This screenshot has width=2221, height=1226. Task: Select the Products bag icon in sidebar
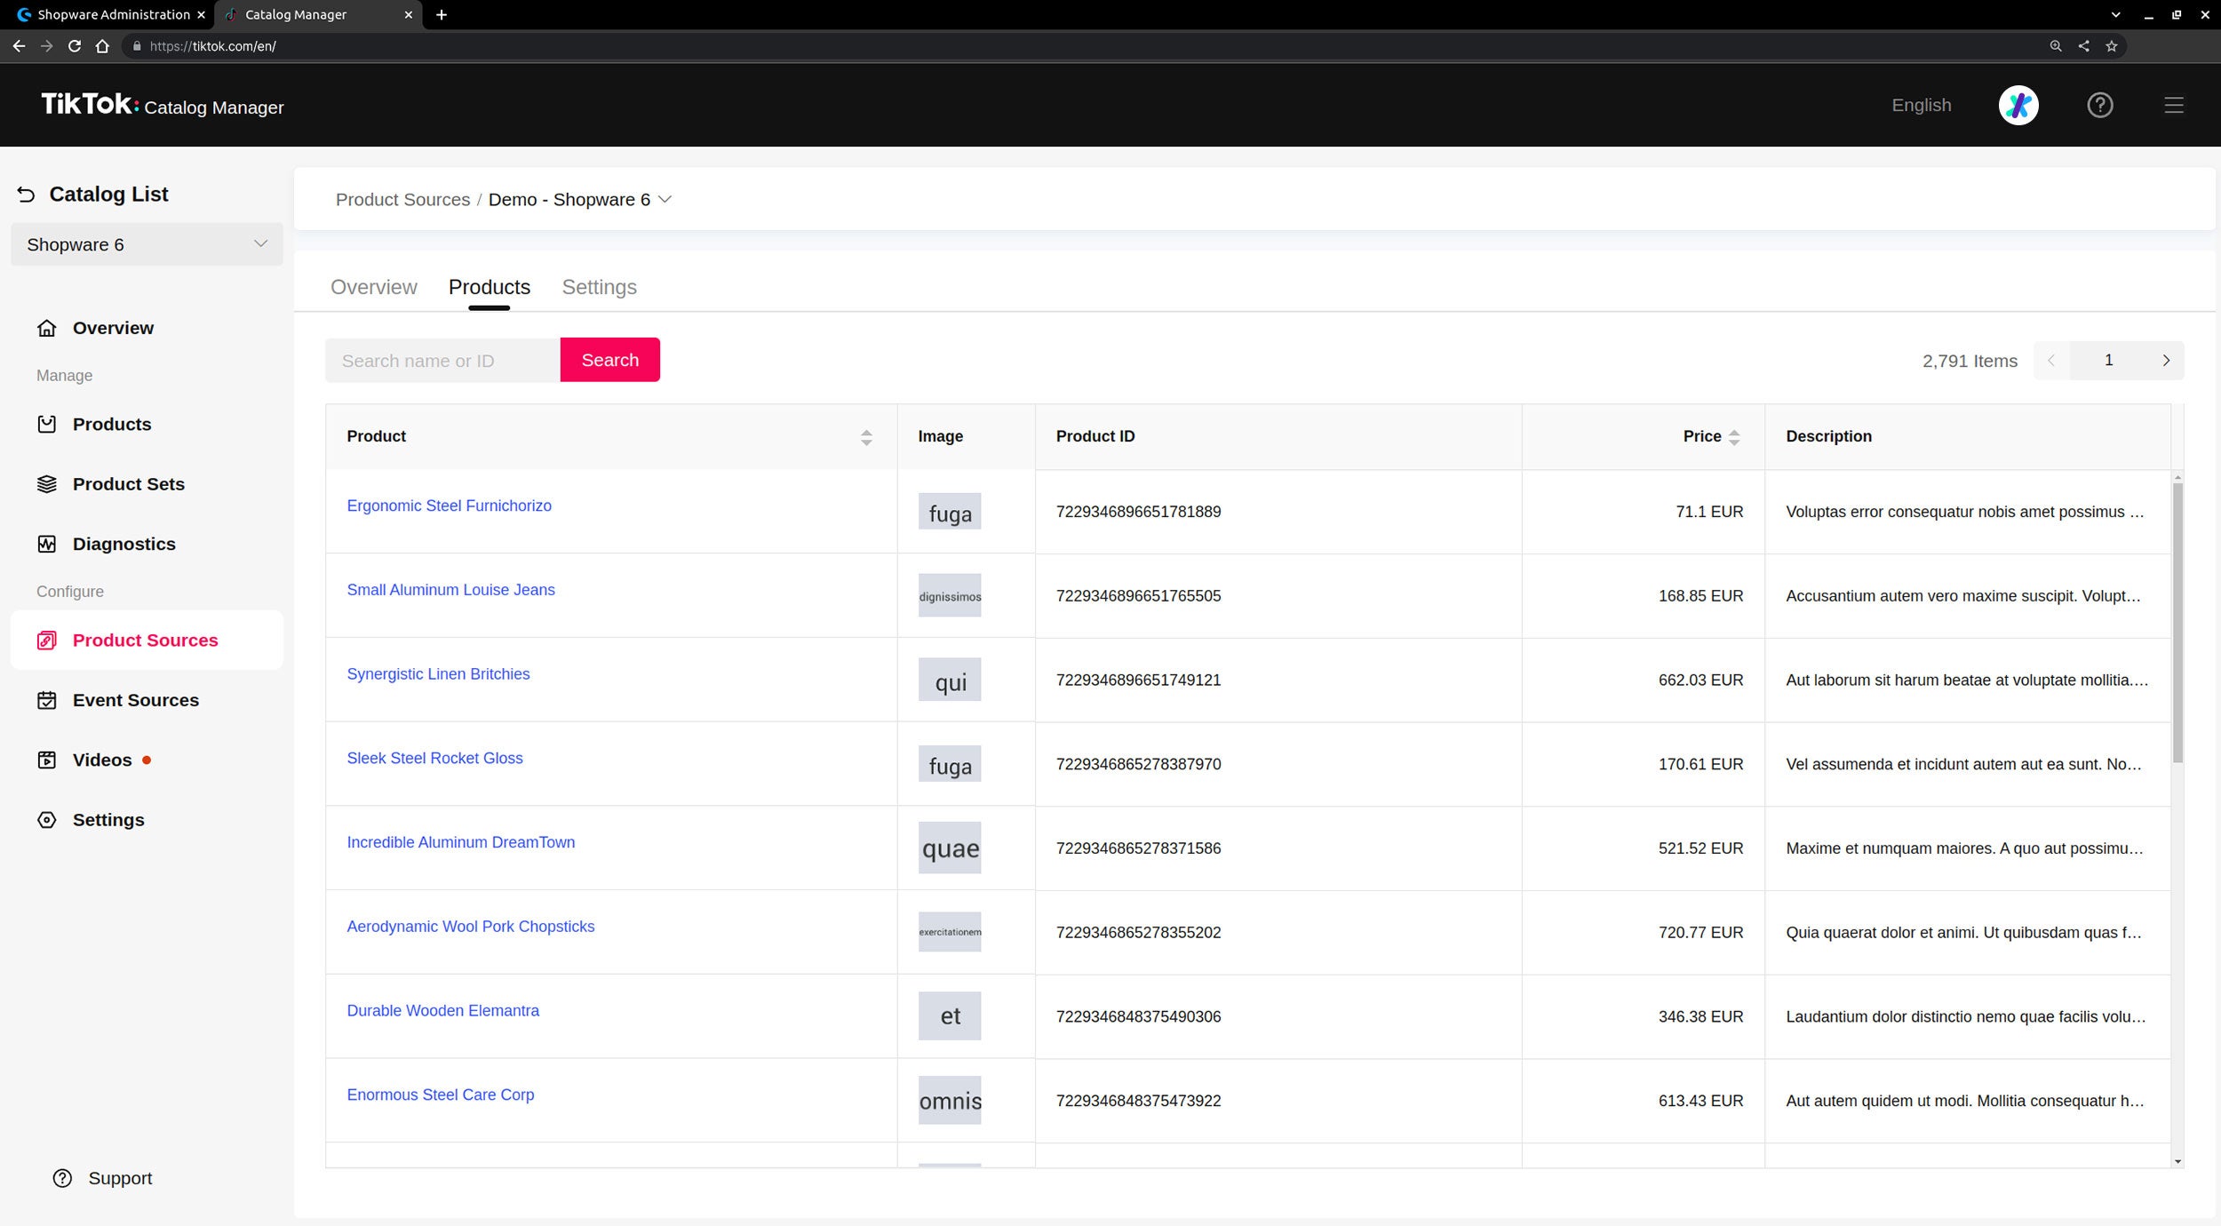47,425
